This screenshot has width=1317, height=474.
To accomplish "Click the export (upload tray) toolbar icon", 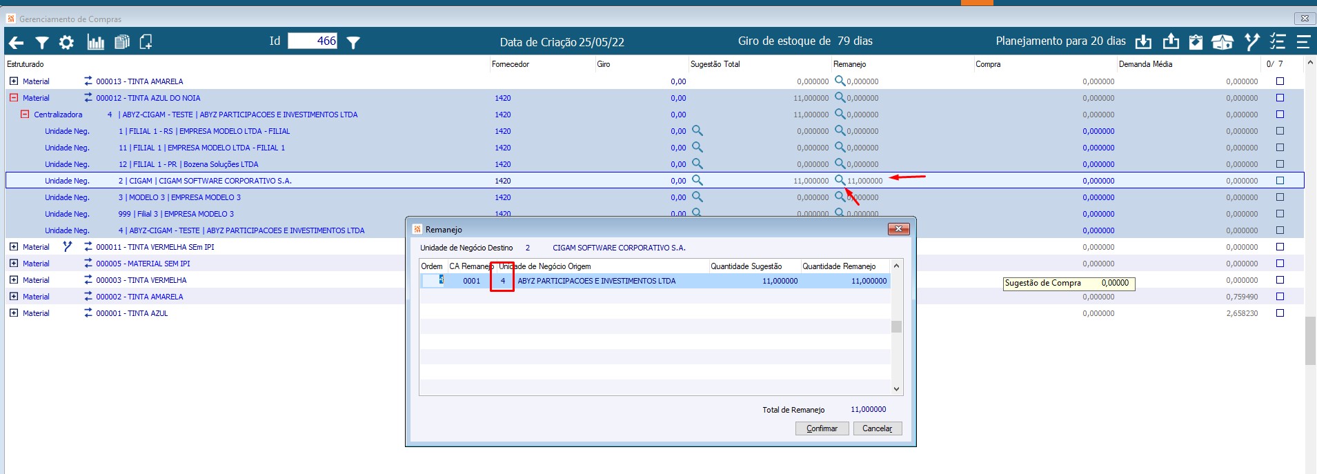I will 1171,42.
